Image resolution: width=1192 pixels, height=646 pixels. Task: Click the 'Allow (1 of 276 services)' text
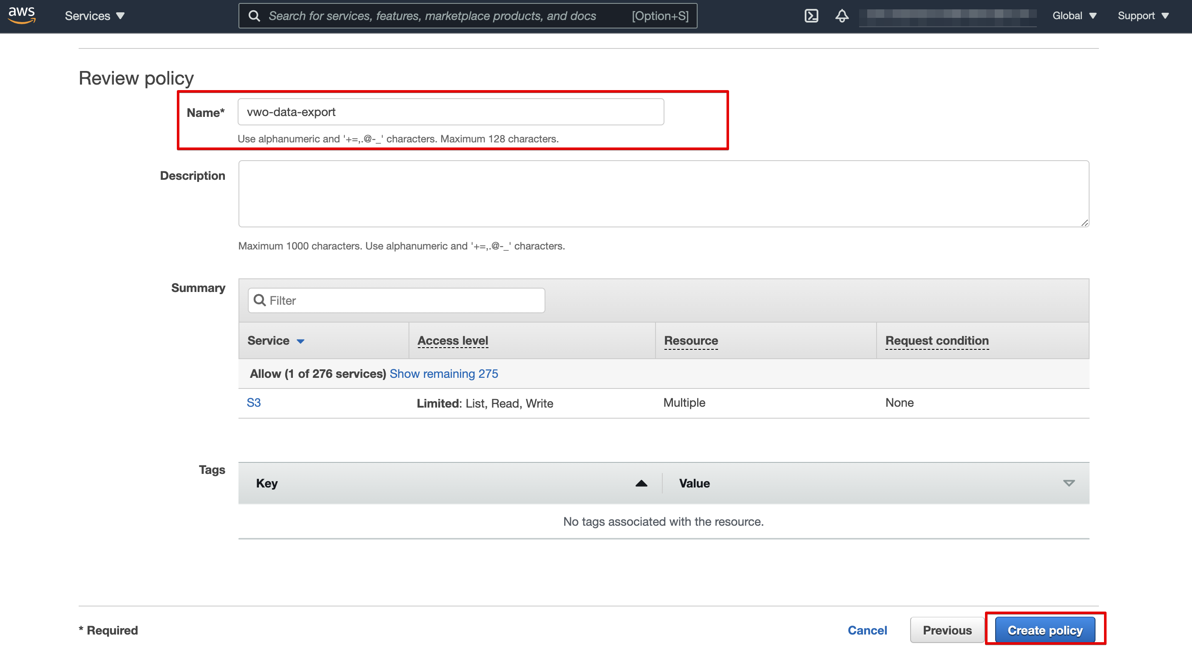(318, 374)
